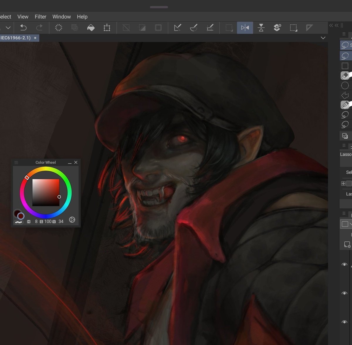Click the triangle icon at the command bar end
Screen dimensions: 352x345
pos(309,28)
